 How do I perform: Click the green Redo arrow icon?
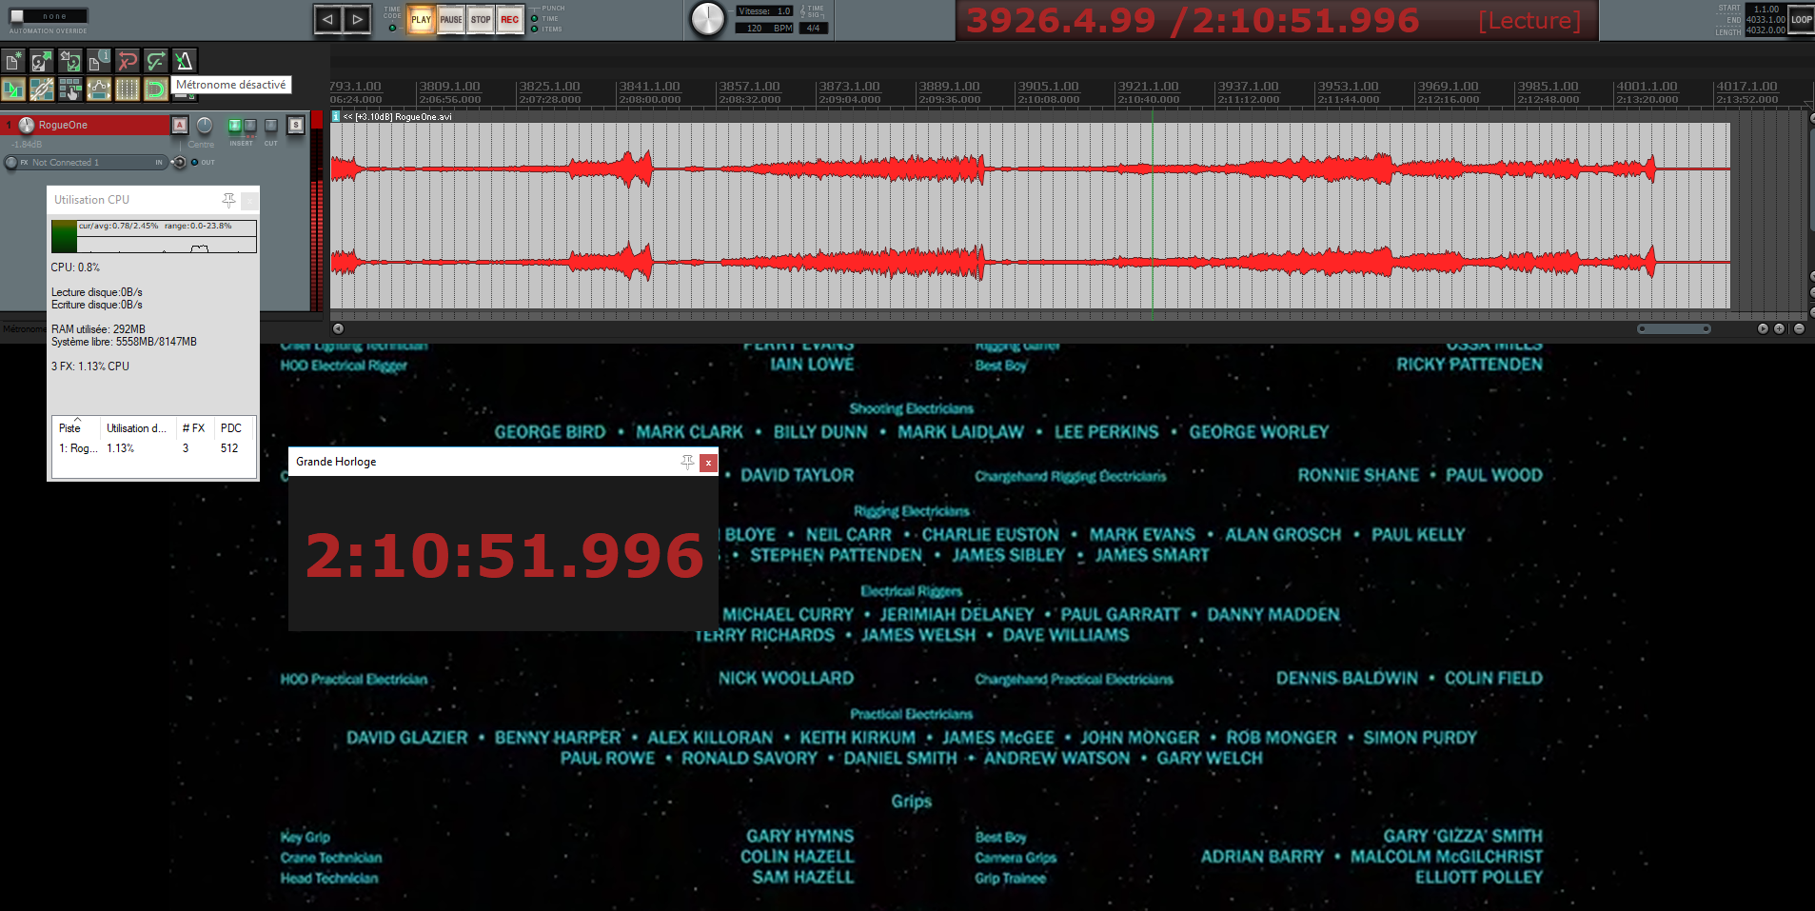156,62
